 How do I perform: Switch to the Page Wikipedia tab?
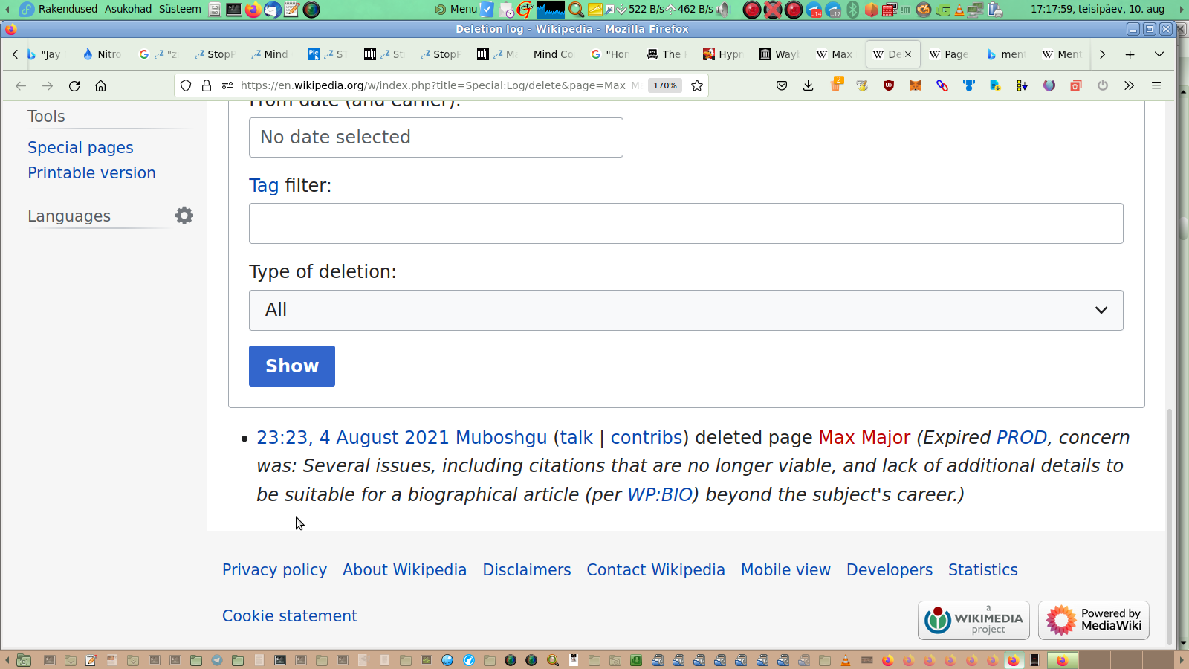pos(949,54)
